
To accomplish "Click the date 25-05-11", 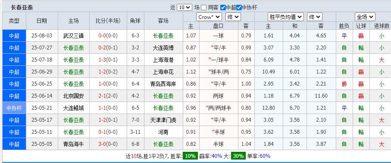I will (x=42, y=132).
